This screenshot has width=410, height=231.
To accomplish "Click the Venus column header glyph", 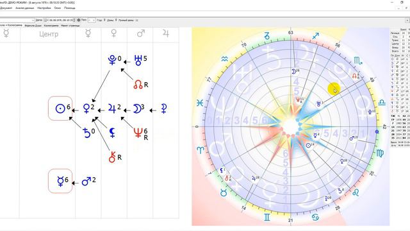I will 114,33.
